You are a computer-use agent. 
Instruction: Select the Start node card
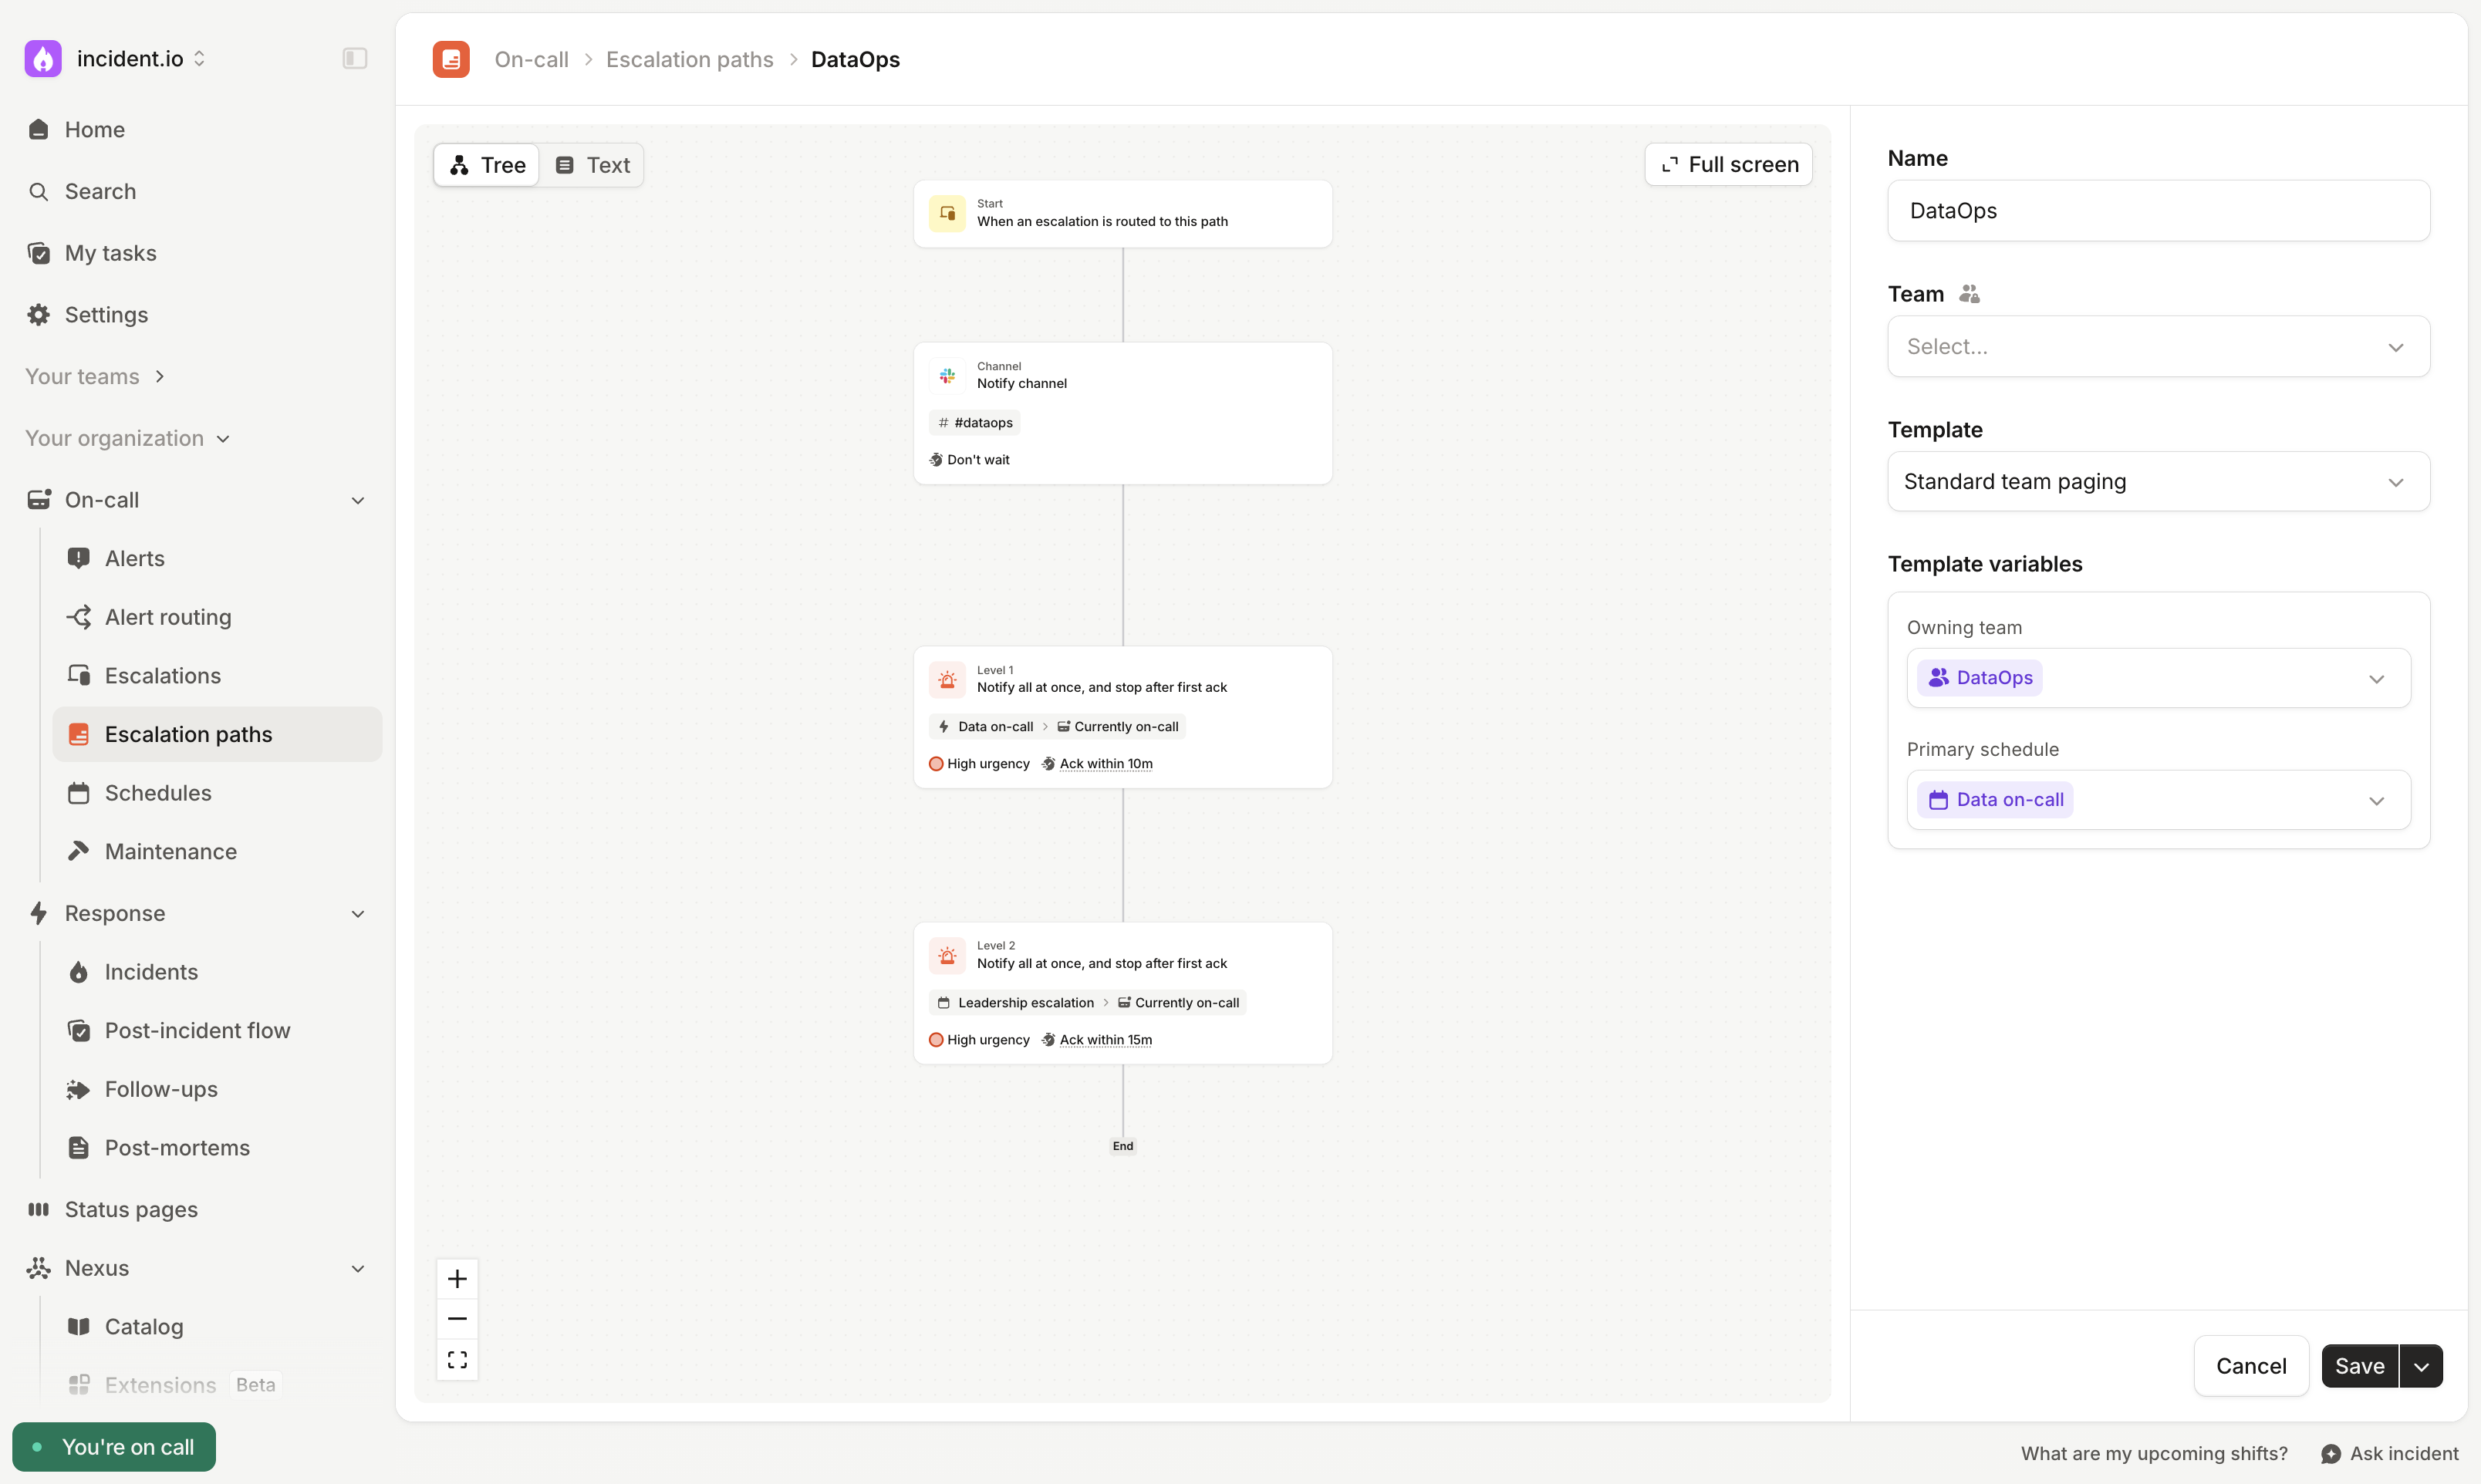click(1122, 213)
